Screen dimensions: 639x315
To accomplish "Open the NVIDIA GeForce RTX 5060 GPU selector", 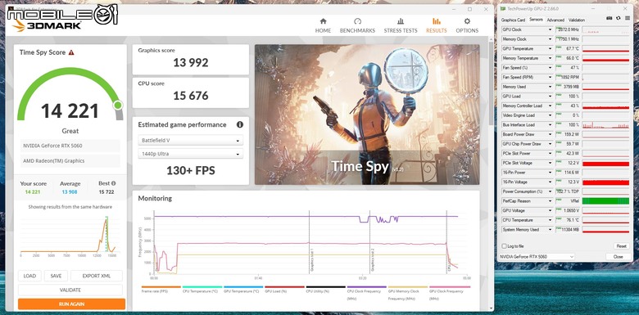I will (537, 257).
